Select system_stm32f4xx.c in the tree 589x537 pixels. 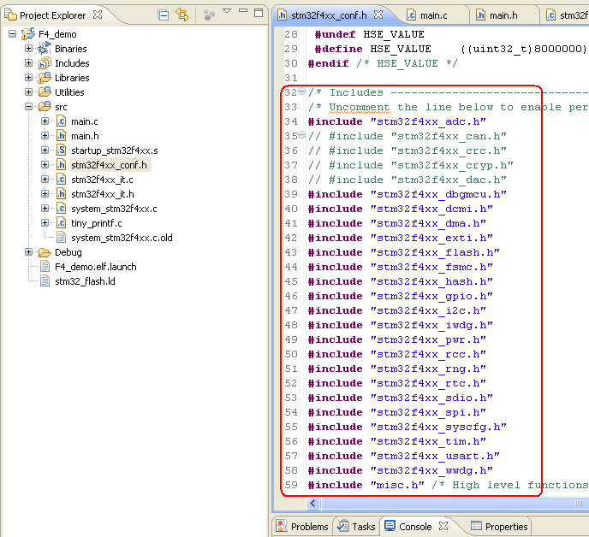114,209
